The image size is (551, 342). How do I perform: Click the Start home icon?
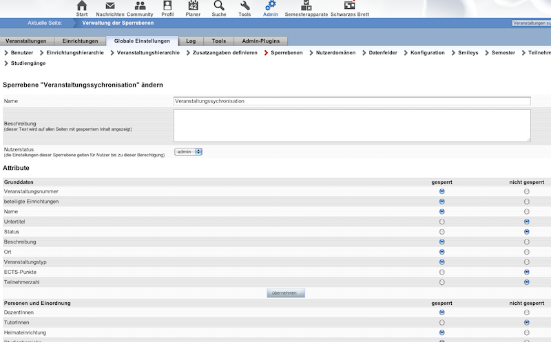82,6
